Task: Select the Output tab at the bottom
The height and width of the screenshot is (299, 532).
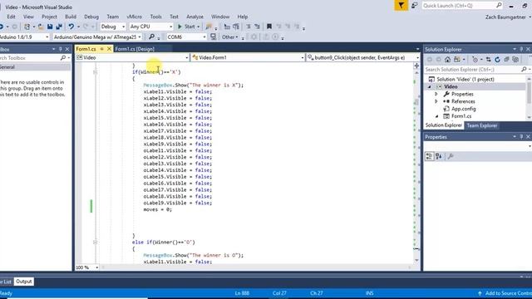Action: click(24, 282)
